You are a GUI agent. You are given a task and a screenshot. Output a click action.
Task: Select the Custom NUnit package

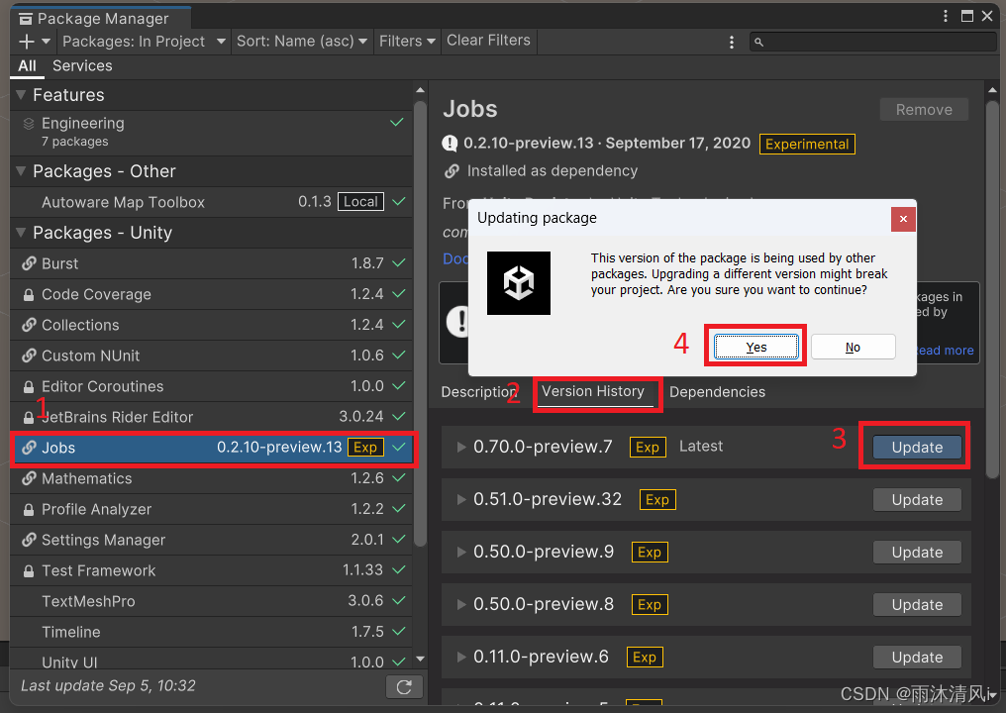(x=212, y=356)
